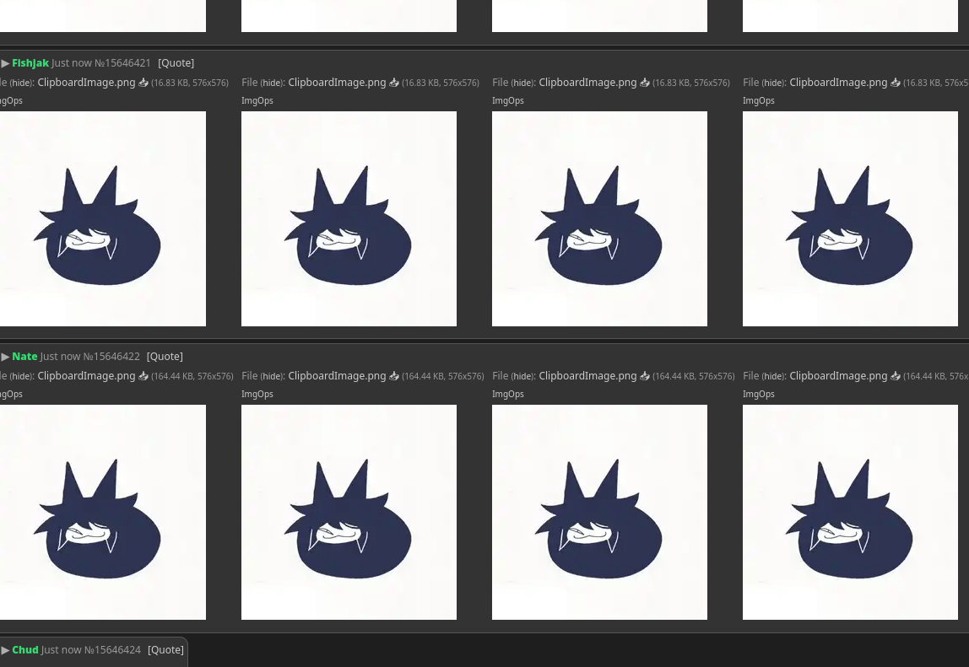
Task: Click Quote on Nate's post
Action: pyautogui.click(x=165, y=357)
